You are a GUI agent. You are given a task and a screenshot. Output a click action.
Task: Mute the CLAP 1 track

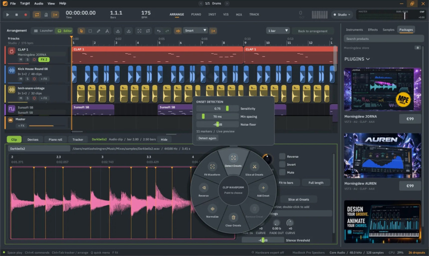pos(21,59)
